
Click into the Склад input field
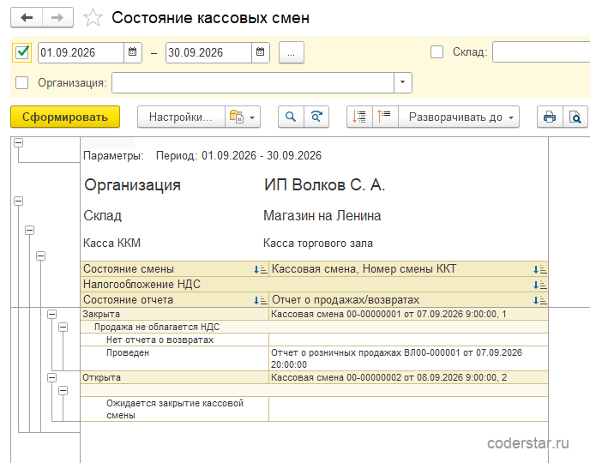pyautogui.click(x=541, y=52)
